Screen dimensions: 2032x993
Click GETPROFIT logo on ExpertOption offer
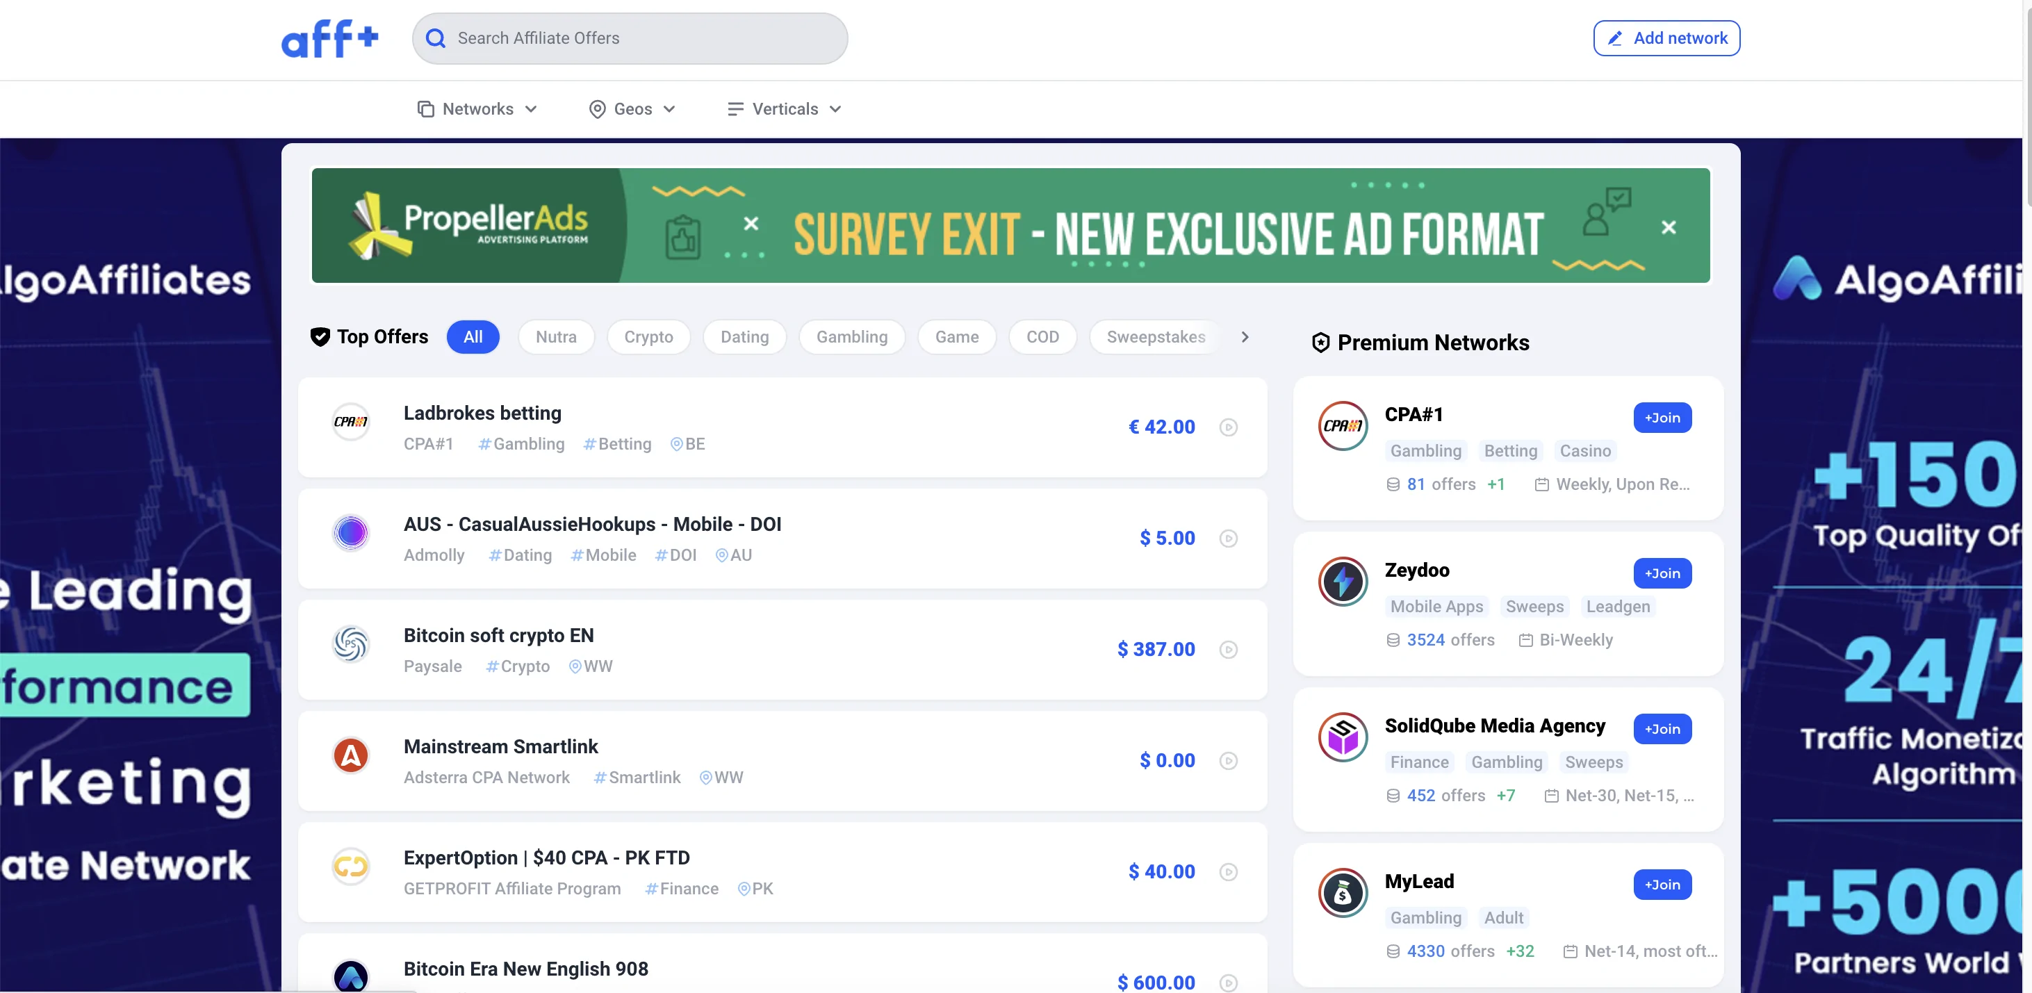(x=350, y=867)
